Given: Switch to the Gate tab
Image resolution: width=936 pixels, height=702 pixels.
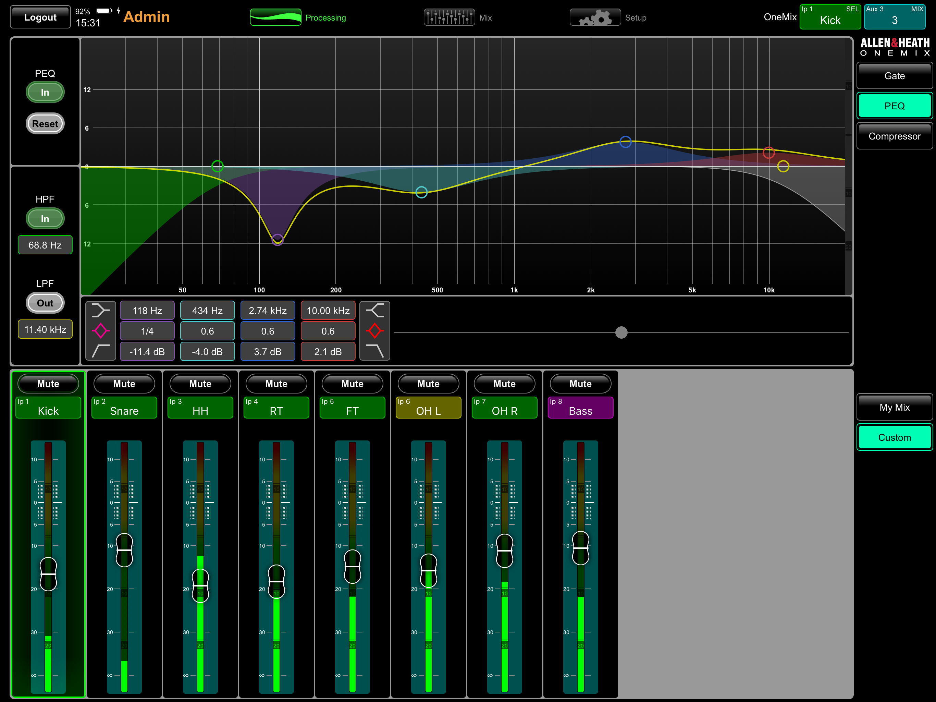Looking at the screenshot, I should coord(894,76).
